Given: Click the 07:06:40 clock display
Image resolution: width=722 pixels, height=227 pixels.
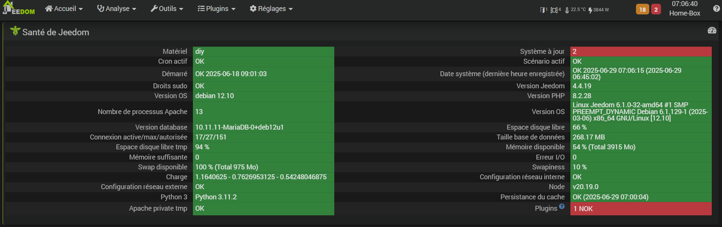Looking at the screenshot, I should [x=684, y=4].
